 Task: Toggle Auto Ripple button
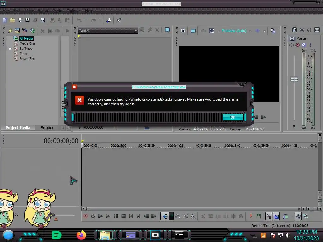(x=285, y=216)
